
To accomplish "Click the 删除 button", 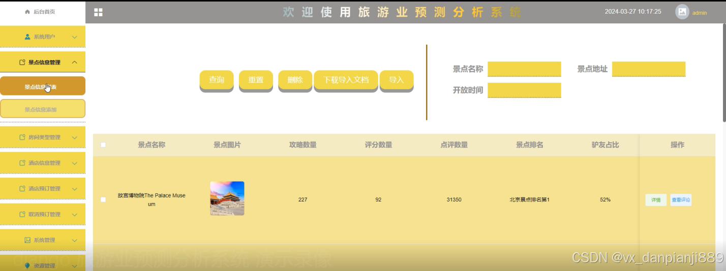I will coord(295,80).
